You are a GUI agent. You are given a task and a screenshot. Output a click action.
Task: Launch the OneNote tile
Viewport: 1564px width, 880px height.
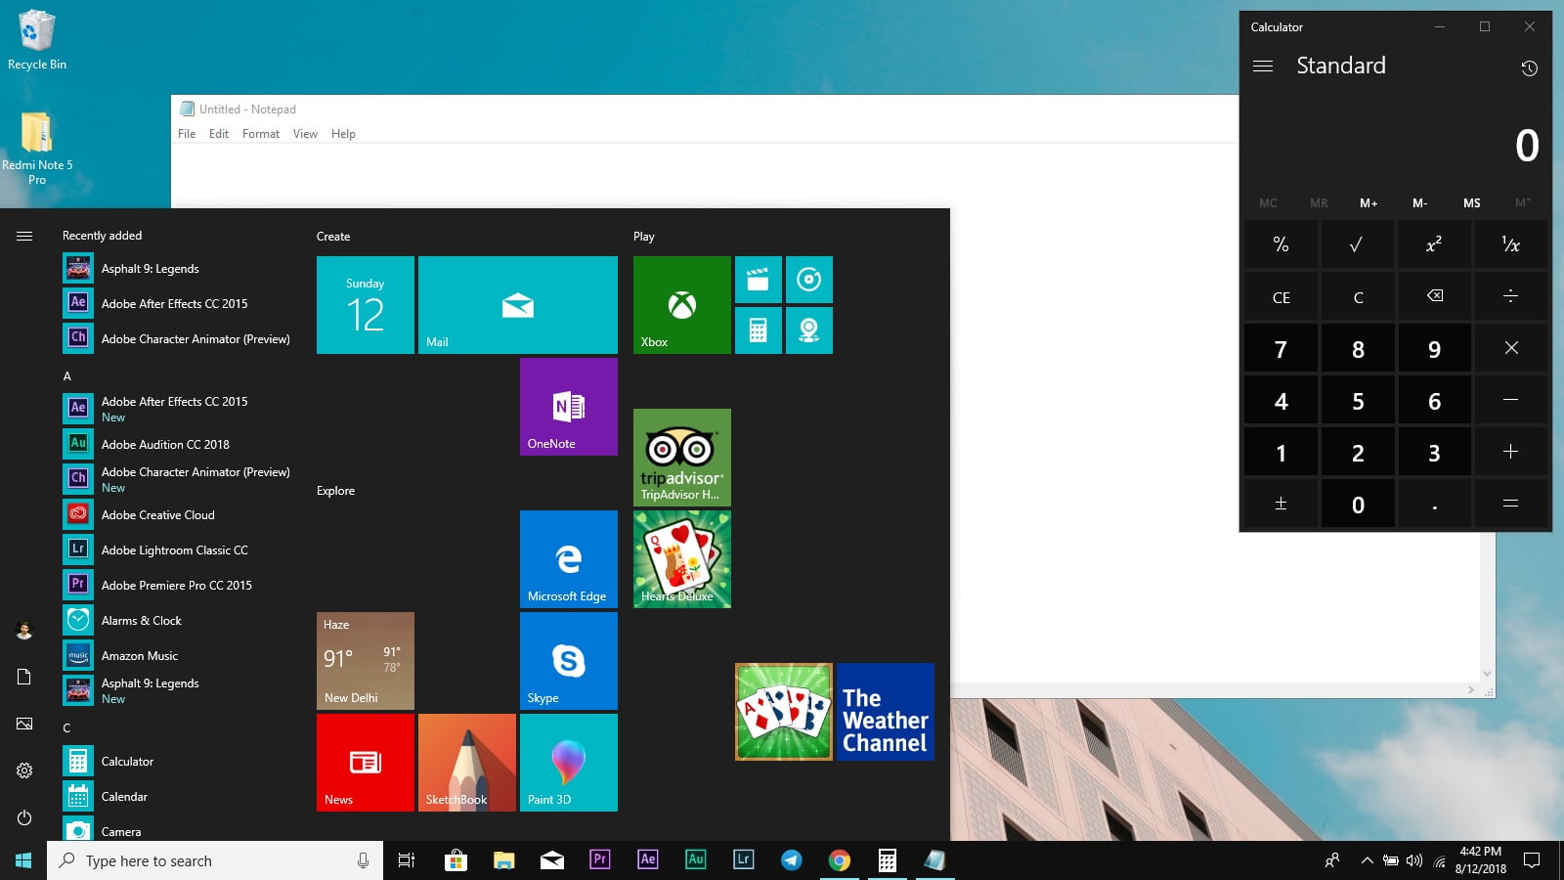[x=568, y=407]
